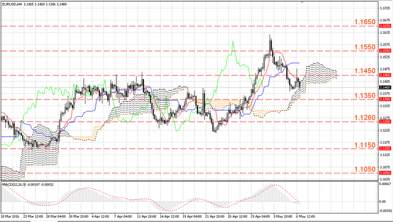Click the 29 Apr 04:00 time label
Image resolution: width=393 pixels, height=222 pixels.
tap(260, 216)
